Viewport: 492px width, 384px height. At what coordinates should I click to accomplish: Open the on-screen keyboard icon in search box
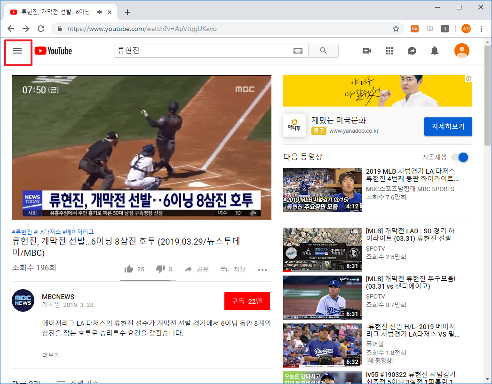pos(298,51)
